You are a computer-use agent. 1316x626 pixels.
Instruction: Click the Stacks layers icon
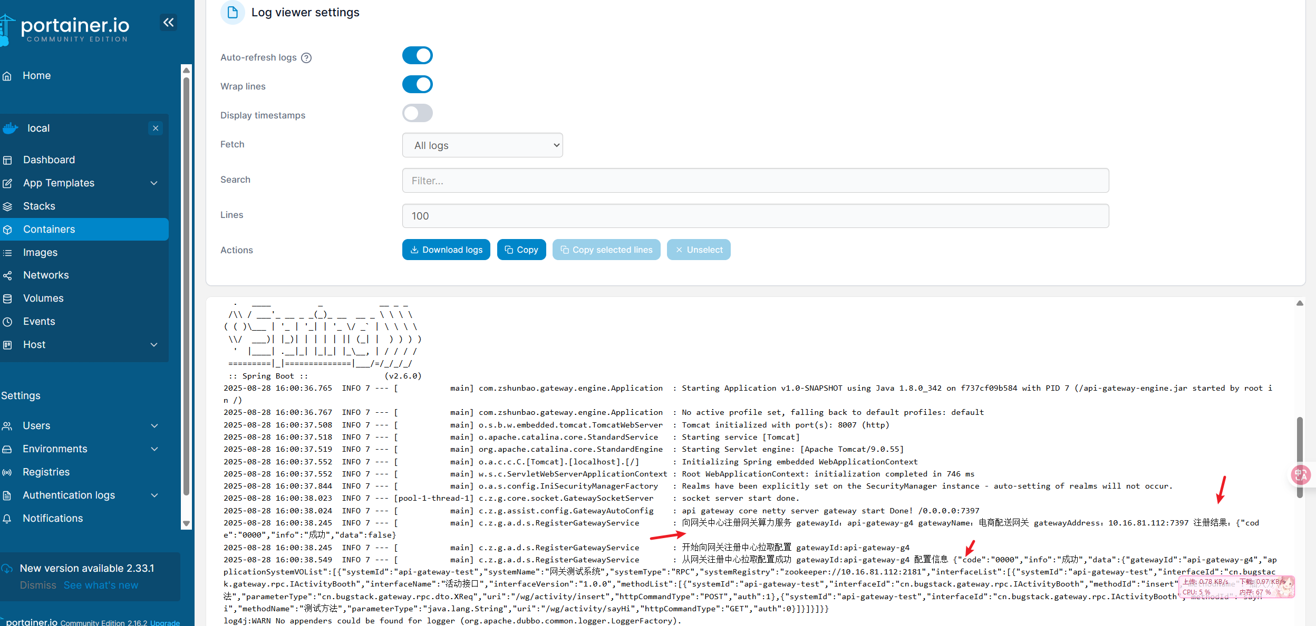pos(7,206)
